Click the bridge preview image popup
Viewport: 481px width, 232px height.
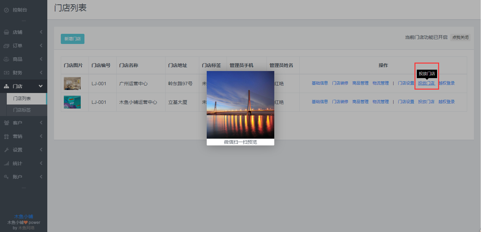pos(240,105)
